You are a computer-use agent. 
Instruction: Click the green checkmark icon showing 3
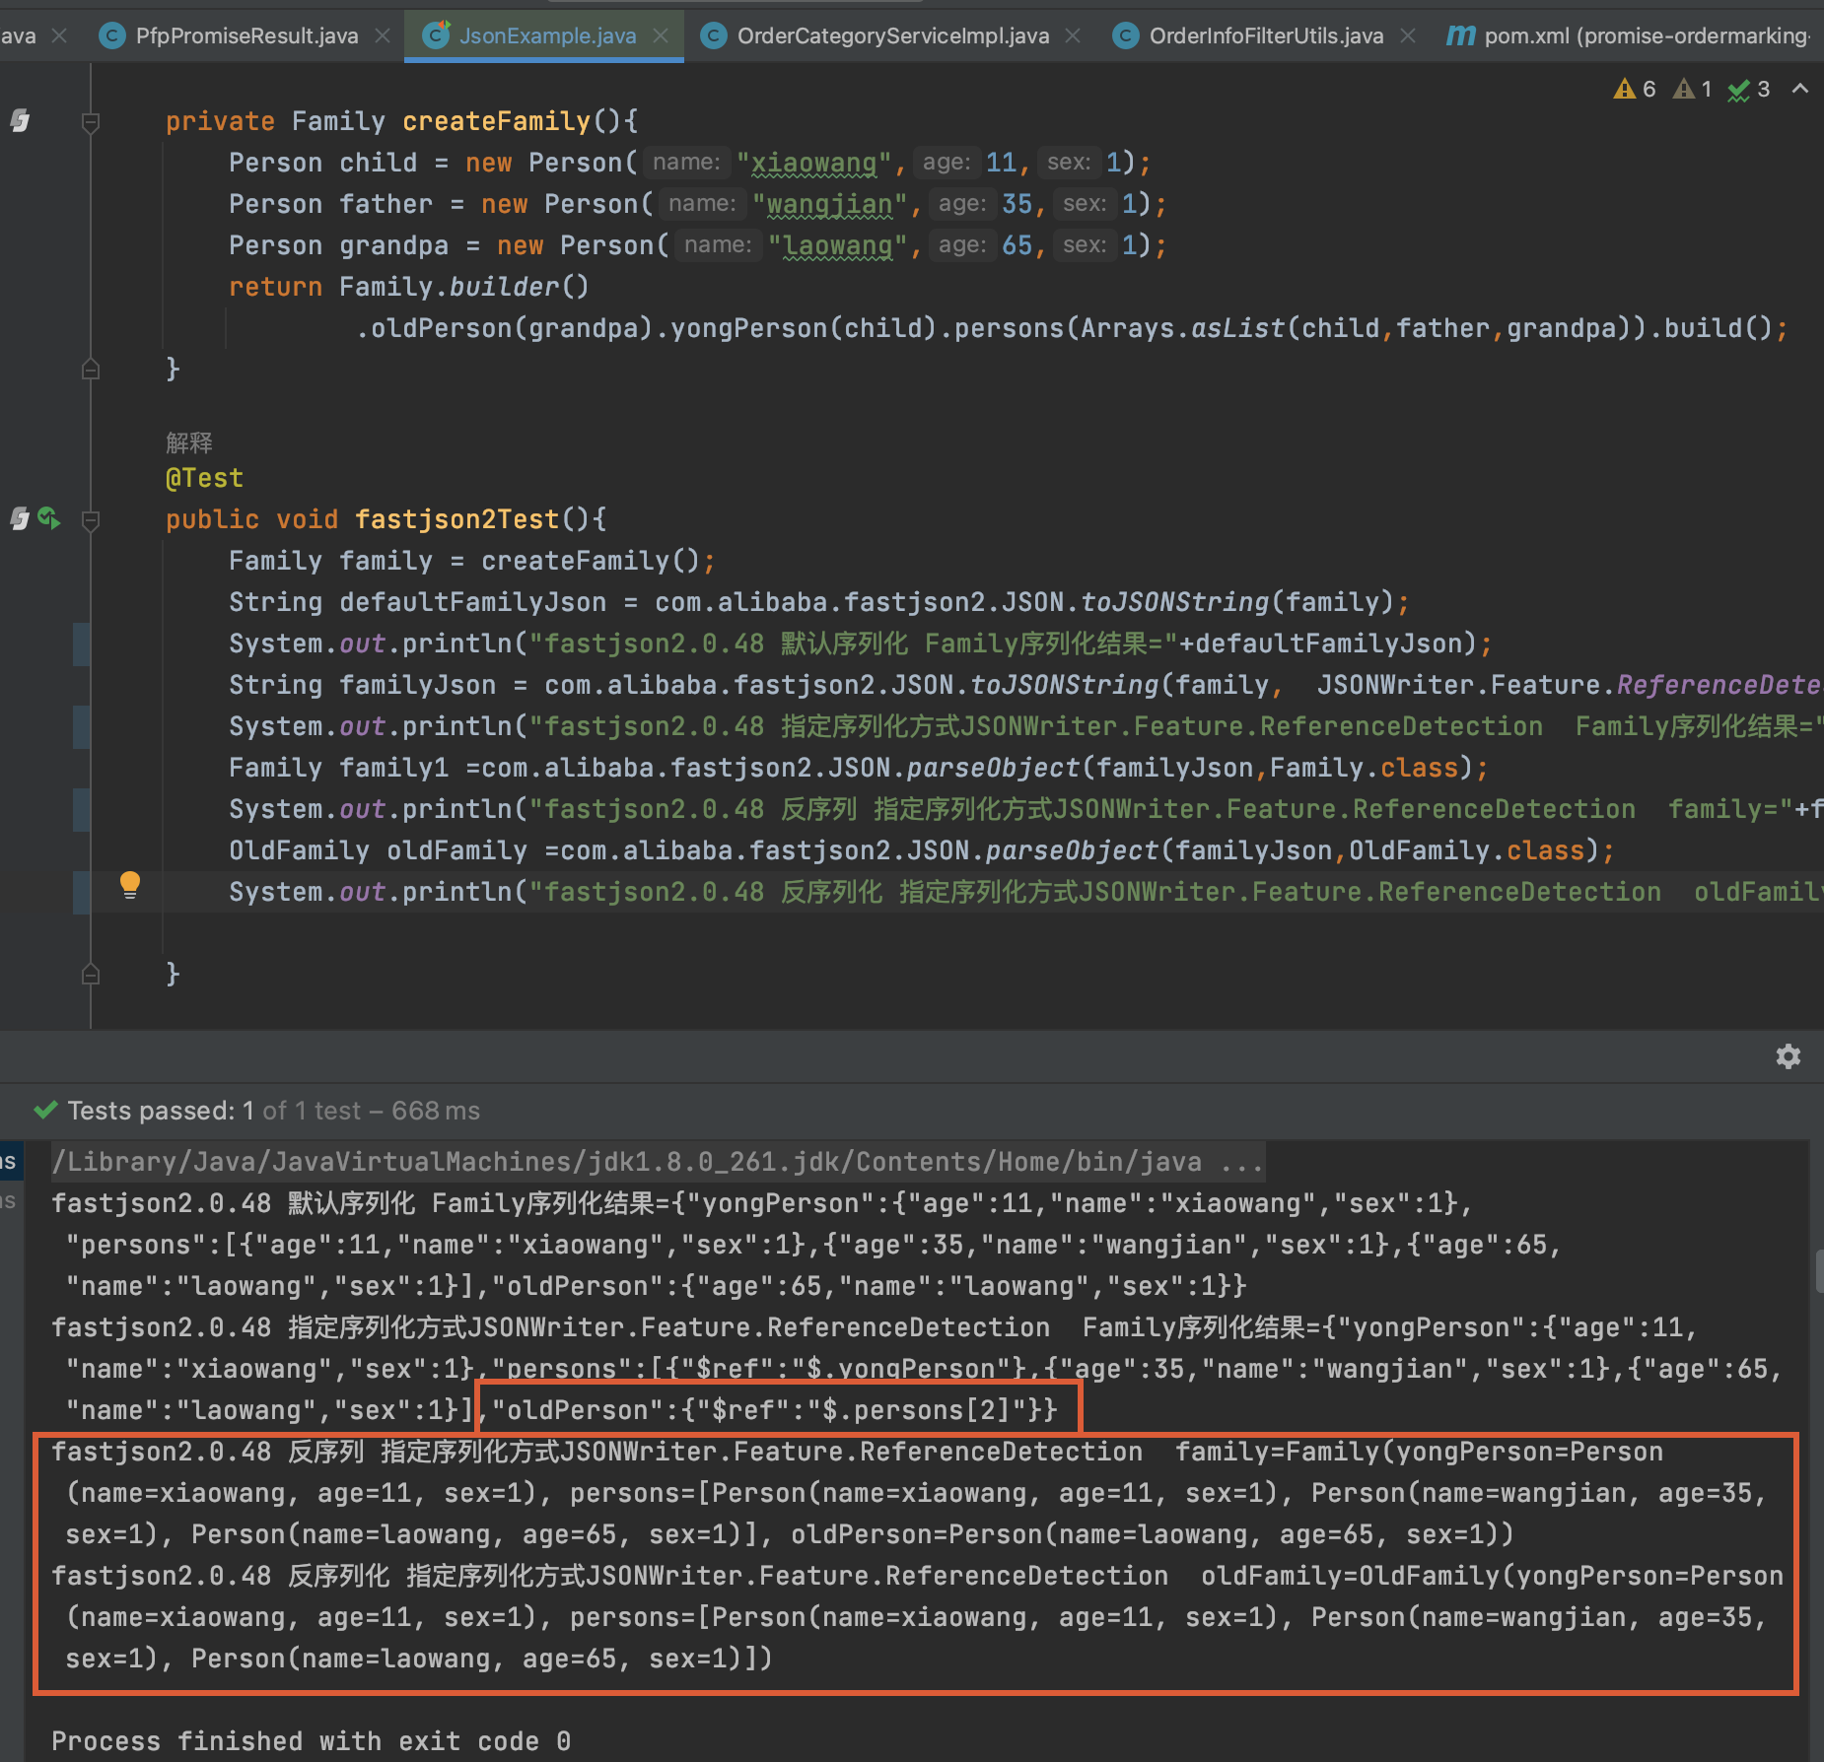1740,89
